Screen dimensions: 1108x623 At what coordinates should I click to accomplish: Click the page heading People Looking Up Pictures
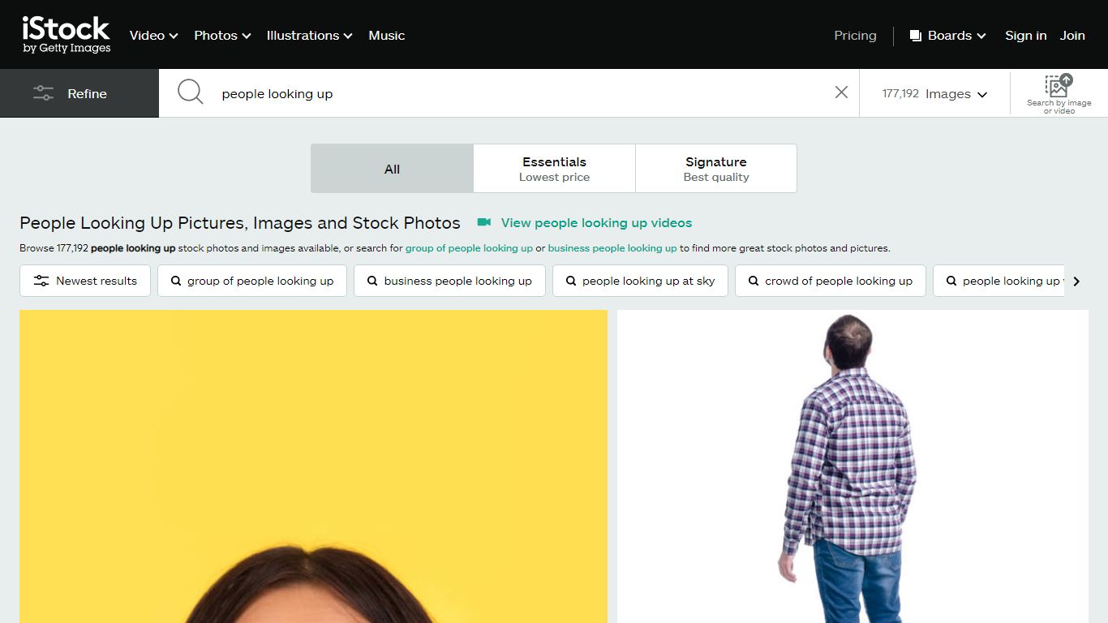point(240,223)
